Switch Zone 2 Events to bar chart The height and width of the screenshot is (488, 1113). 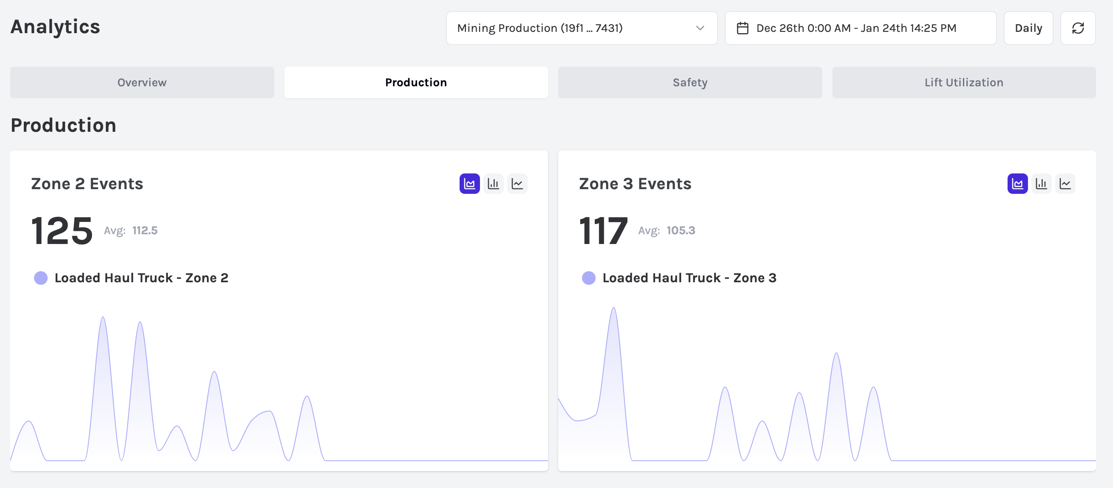(493, 184)
